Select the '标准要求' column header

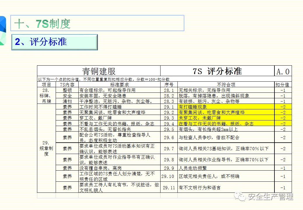[119, 85]
